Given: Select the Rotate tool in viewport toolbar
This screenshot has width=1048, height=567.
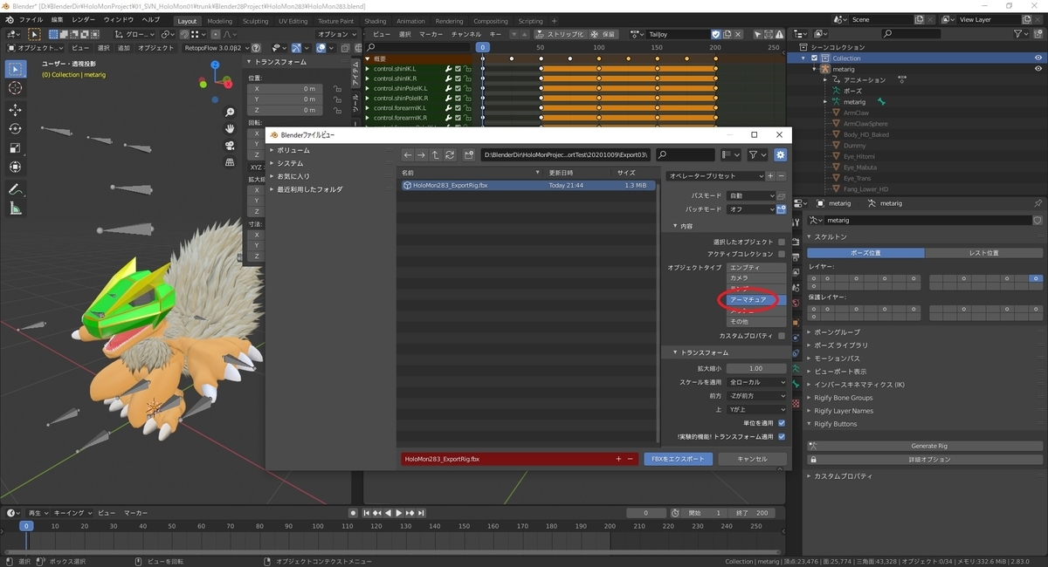Looking at the screenshot, I should 15,129.
